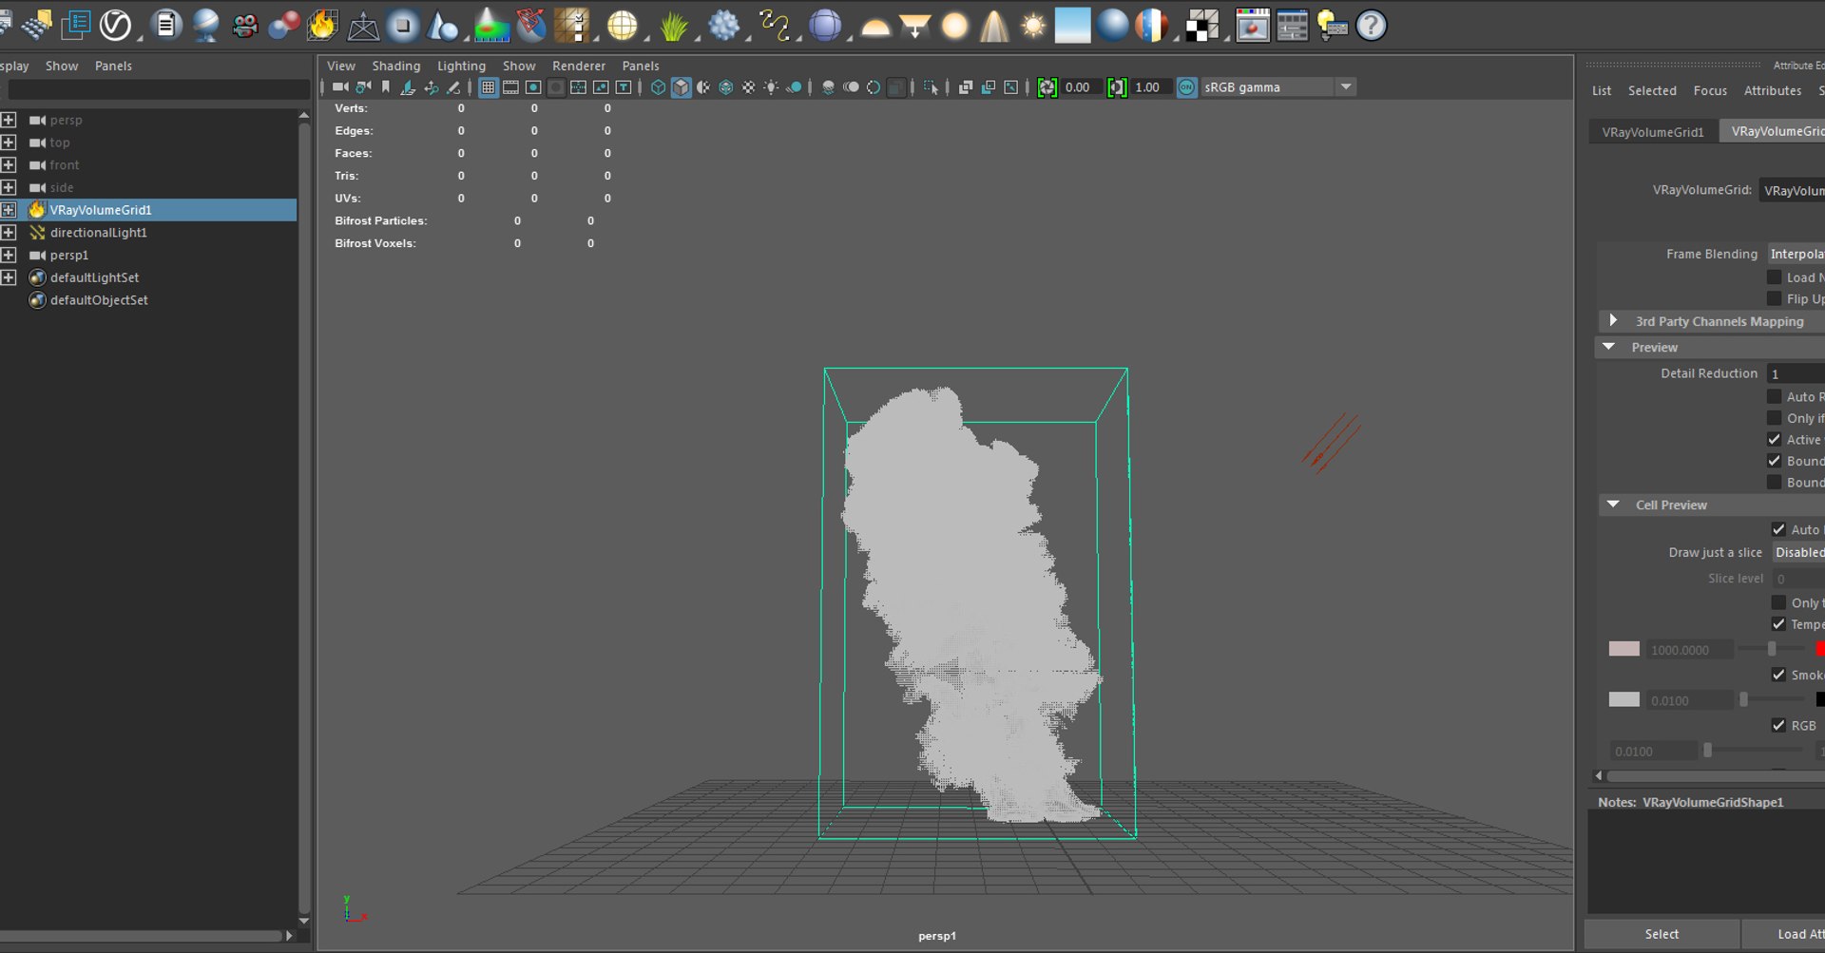Toggle the Auto checkbox in Cell Preview
This screenshot has height=953, width=1825.
coord(1778,529)
